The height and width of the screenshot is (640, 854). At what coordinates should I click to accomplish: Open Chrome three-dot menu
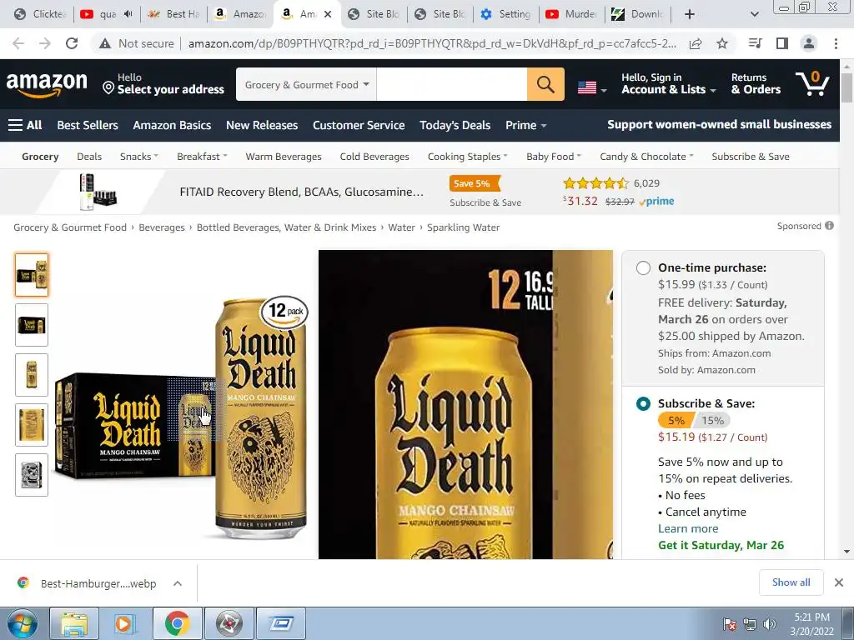tap(836, 43)
